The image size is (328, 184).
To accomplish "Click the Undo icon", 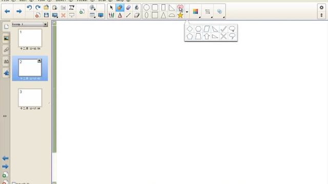I will coord(29,8).
